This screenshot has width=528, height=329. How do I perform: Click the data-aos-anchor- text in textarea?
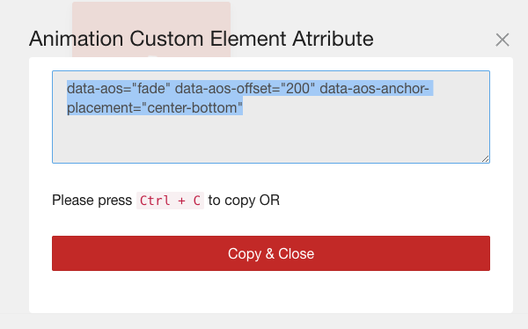click(x=375, y=89)
